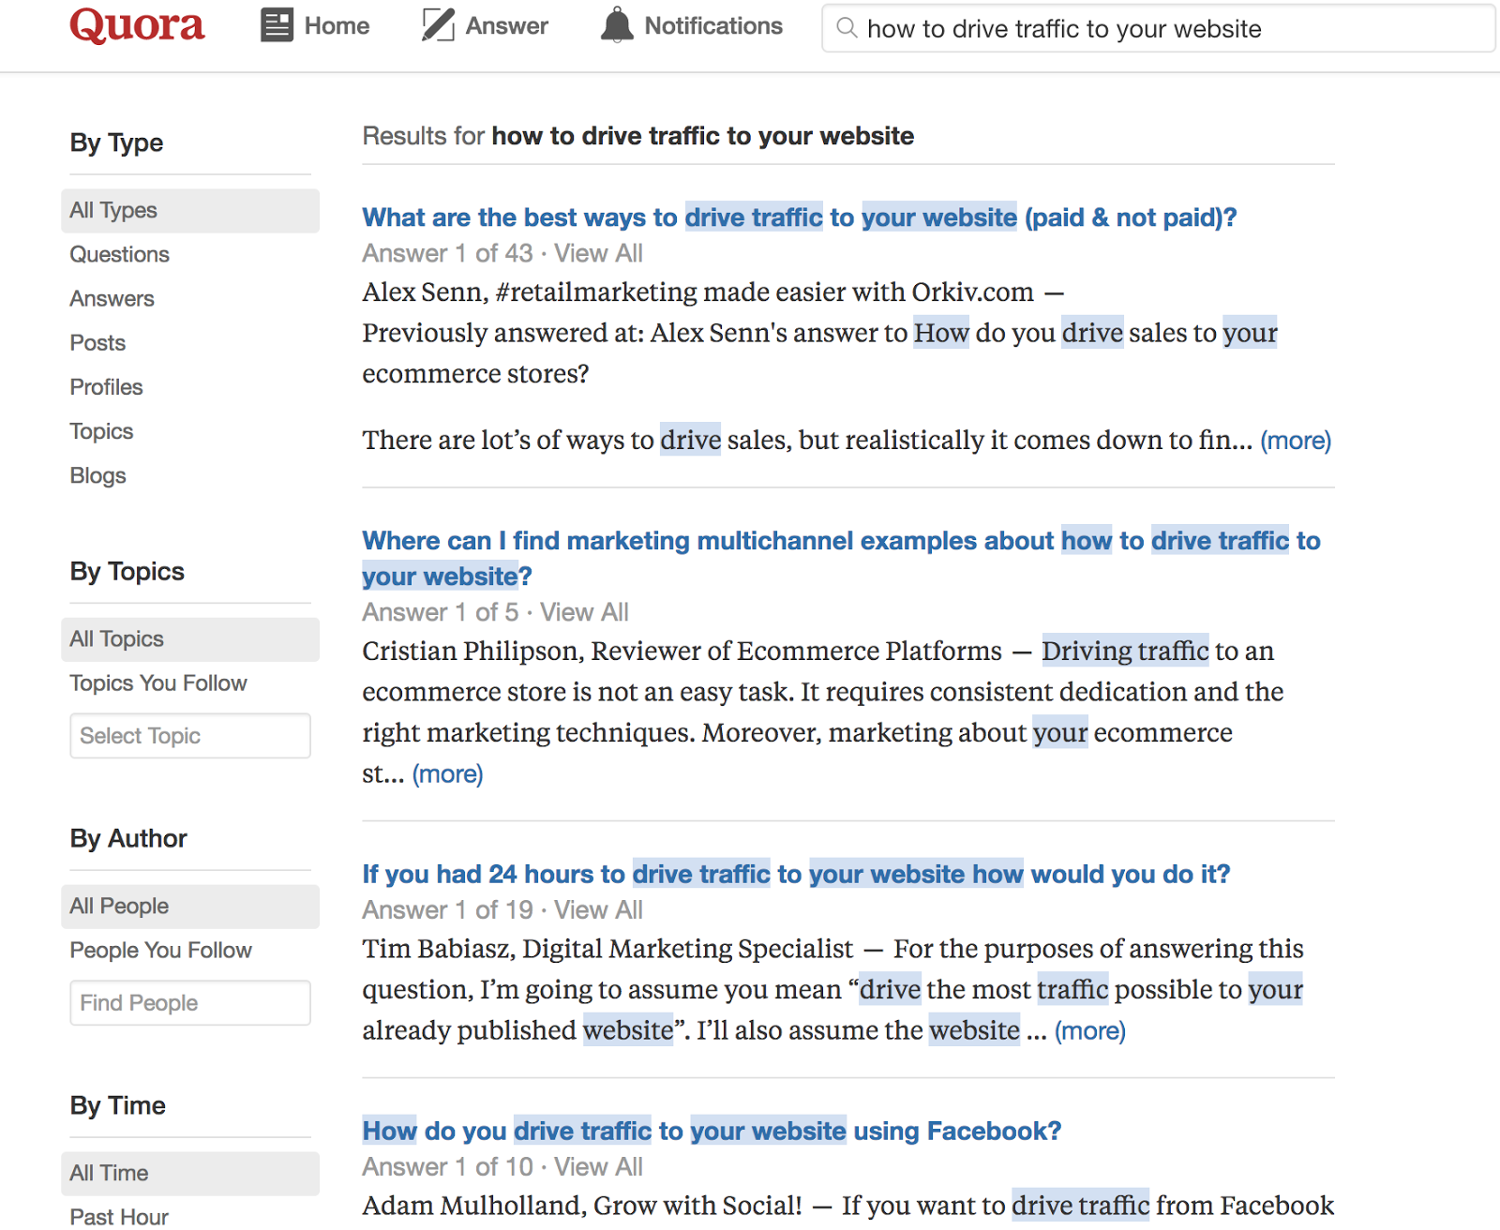Open the Answer menu label
The width and height of the screenshot is (1500, 1230).
507,26
